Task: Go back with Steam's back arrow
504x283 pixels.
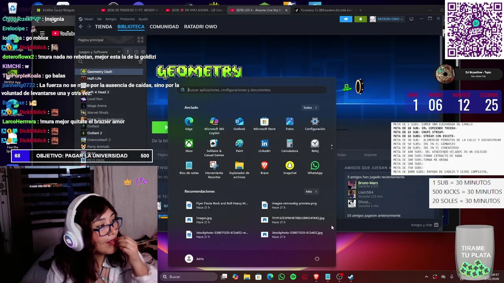Action: pyautogui.click(x=81, y=27)
